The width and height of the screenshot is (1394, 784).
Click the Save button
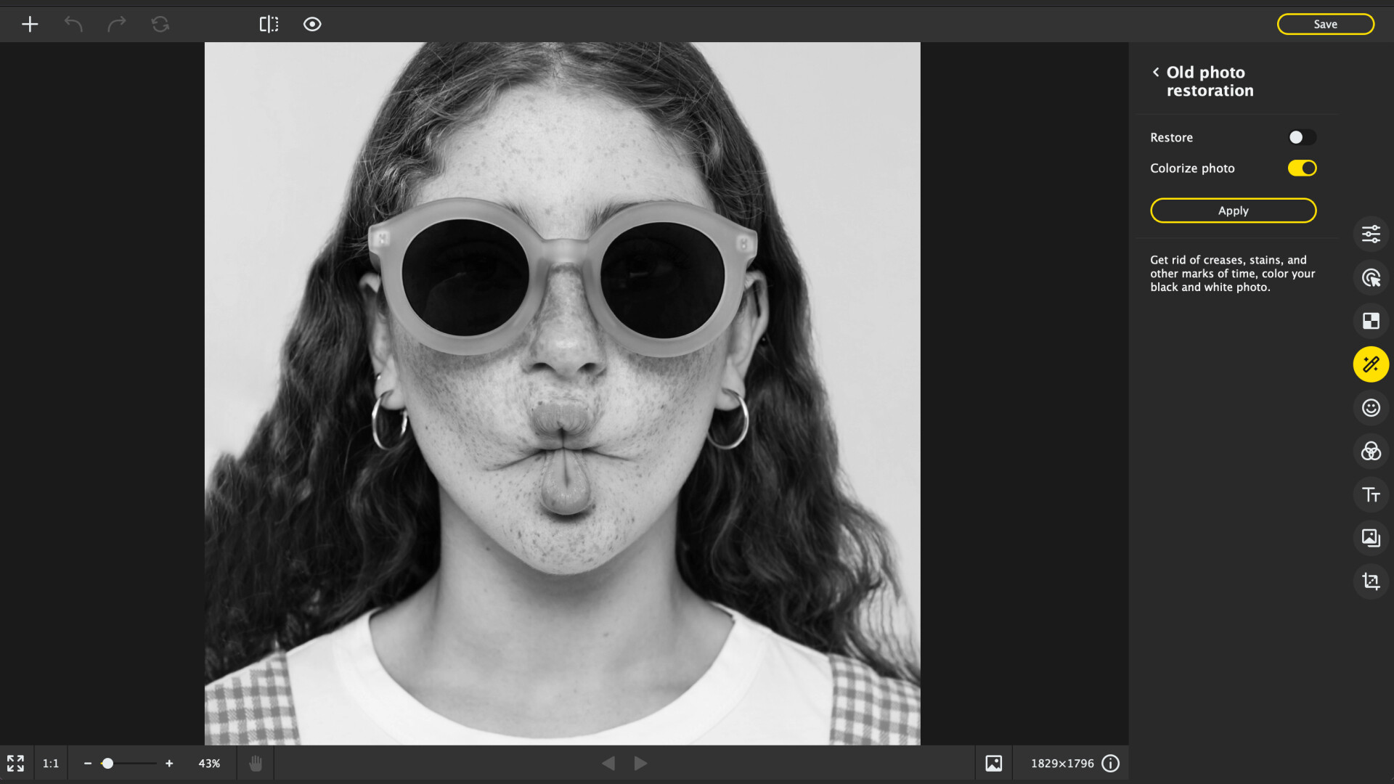point(1325,24)
